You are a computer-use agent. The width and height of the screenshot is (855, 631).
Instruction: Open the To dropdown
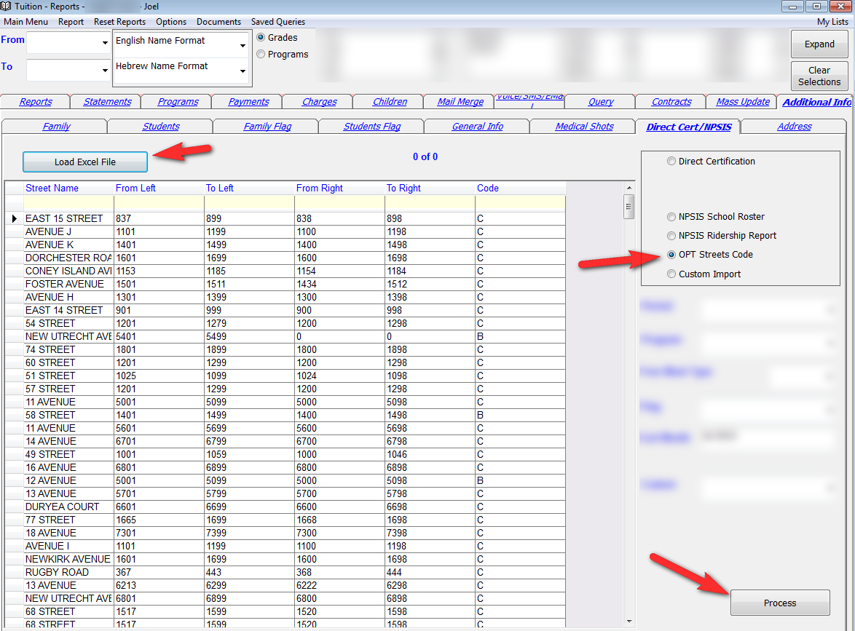[105, 70]
